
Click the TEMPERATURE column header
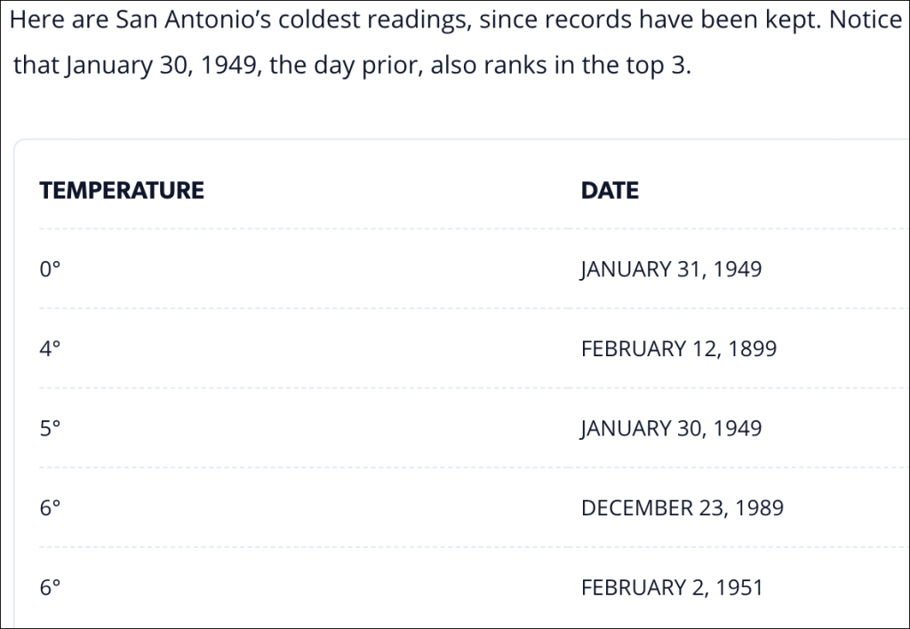point(122,190)
